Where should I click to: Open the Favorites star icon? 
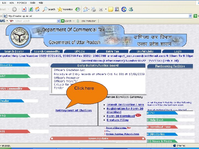pyautogui.click(x=60, y=9)
